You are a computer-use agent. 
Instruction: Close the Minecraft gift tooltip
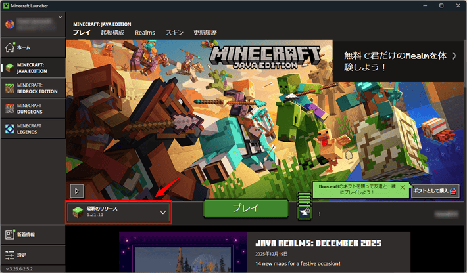tap(403, 187)
